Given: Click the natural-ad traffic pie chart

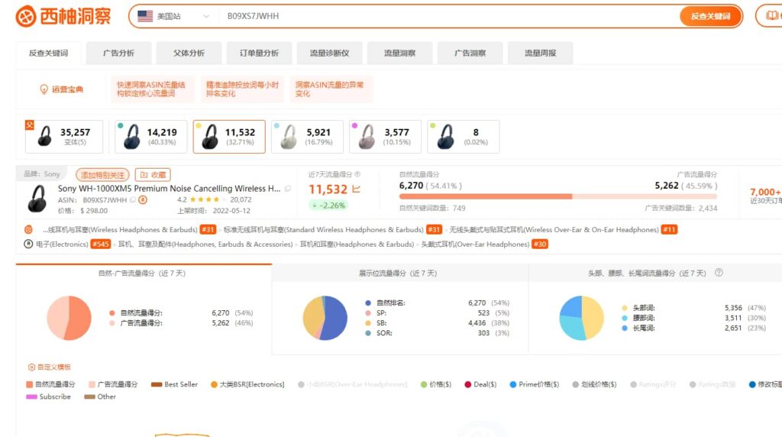Looking at the screenshot, I should pos(69,318).
